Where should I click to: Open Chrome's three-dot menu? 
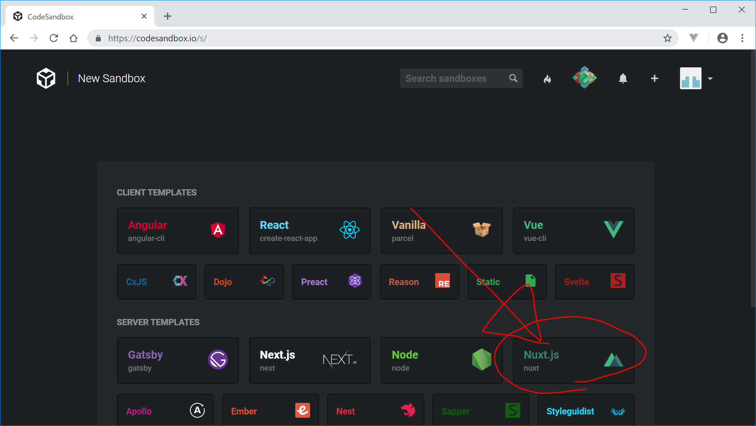(x=742, y=38)
